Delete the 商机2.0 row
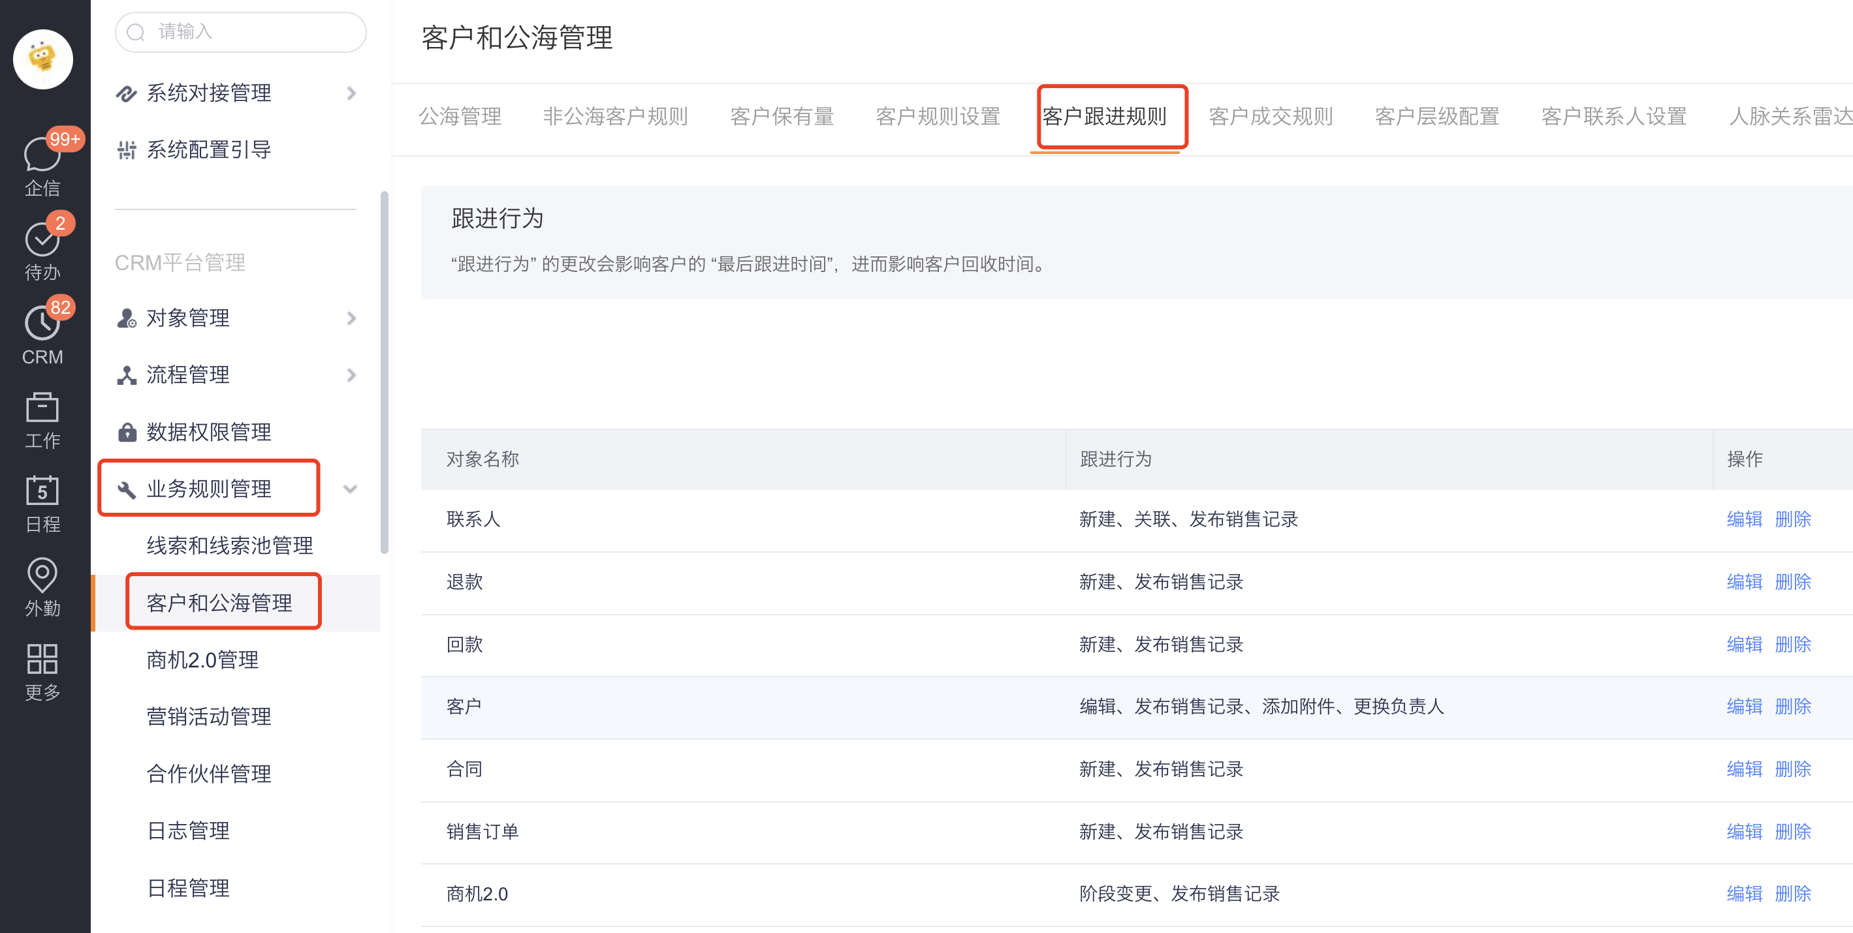 tap(1792, 893)
